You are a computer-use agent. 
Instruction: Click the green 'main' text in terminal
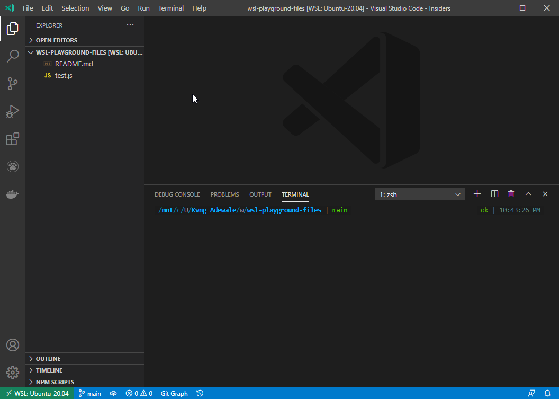click(340, 210)
